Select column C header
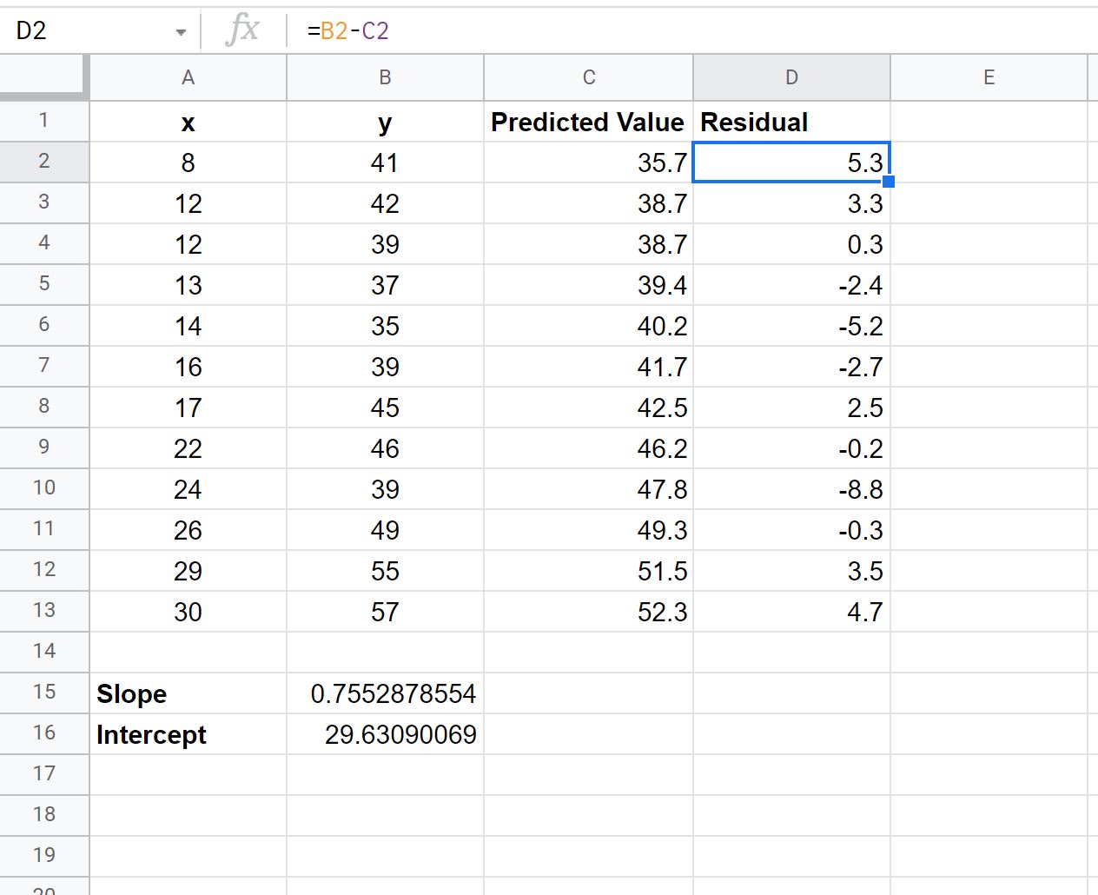1098x895 pixels. [x=589, y=77]
